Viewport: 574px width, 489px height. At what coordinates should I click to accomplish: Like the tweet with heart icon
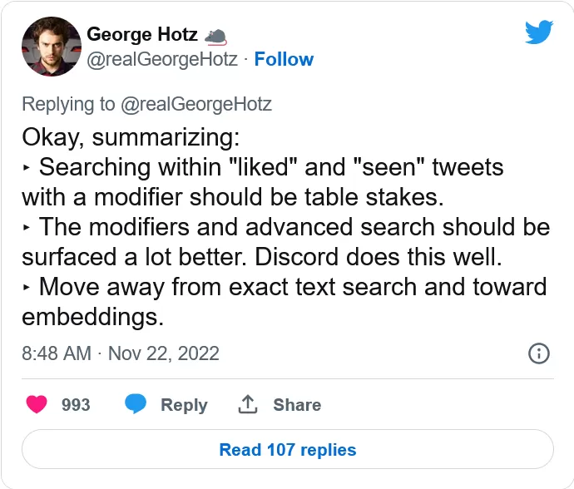(x=37, y=404)
